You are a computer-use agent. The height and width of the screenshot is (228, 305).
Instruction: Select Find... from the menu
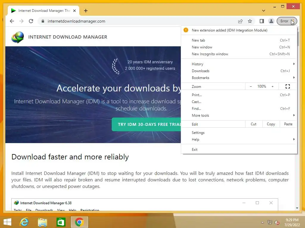239,109
